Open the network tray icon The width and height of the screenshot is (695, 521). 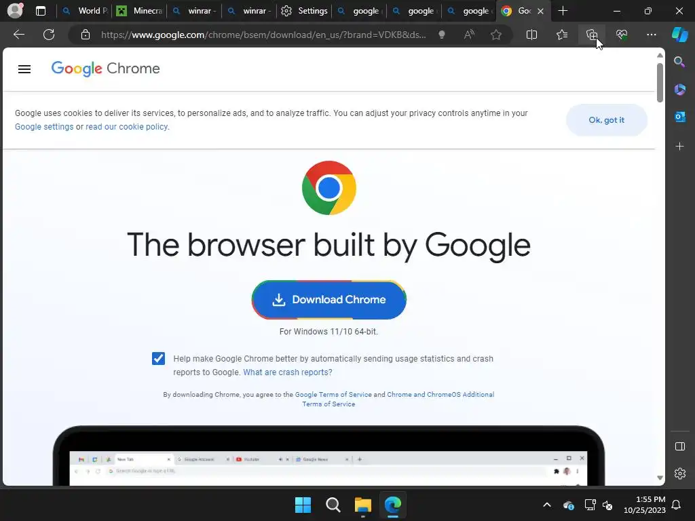590,505
